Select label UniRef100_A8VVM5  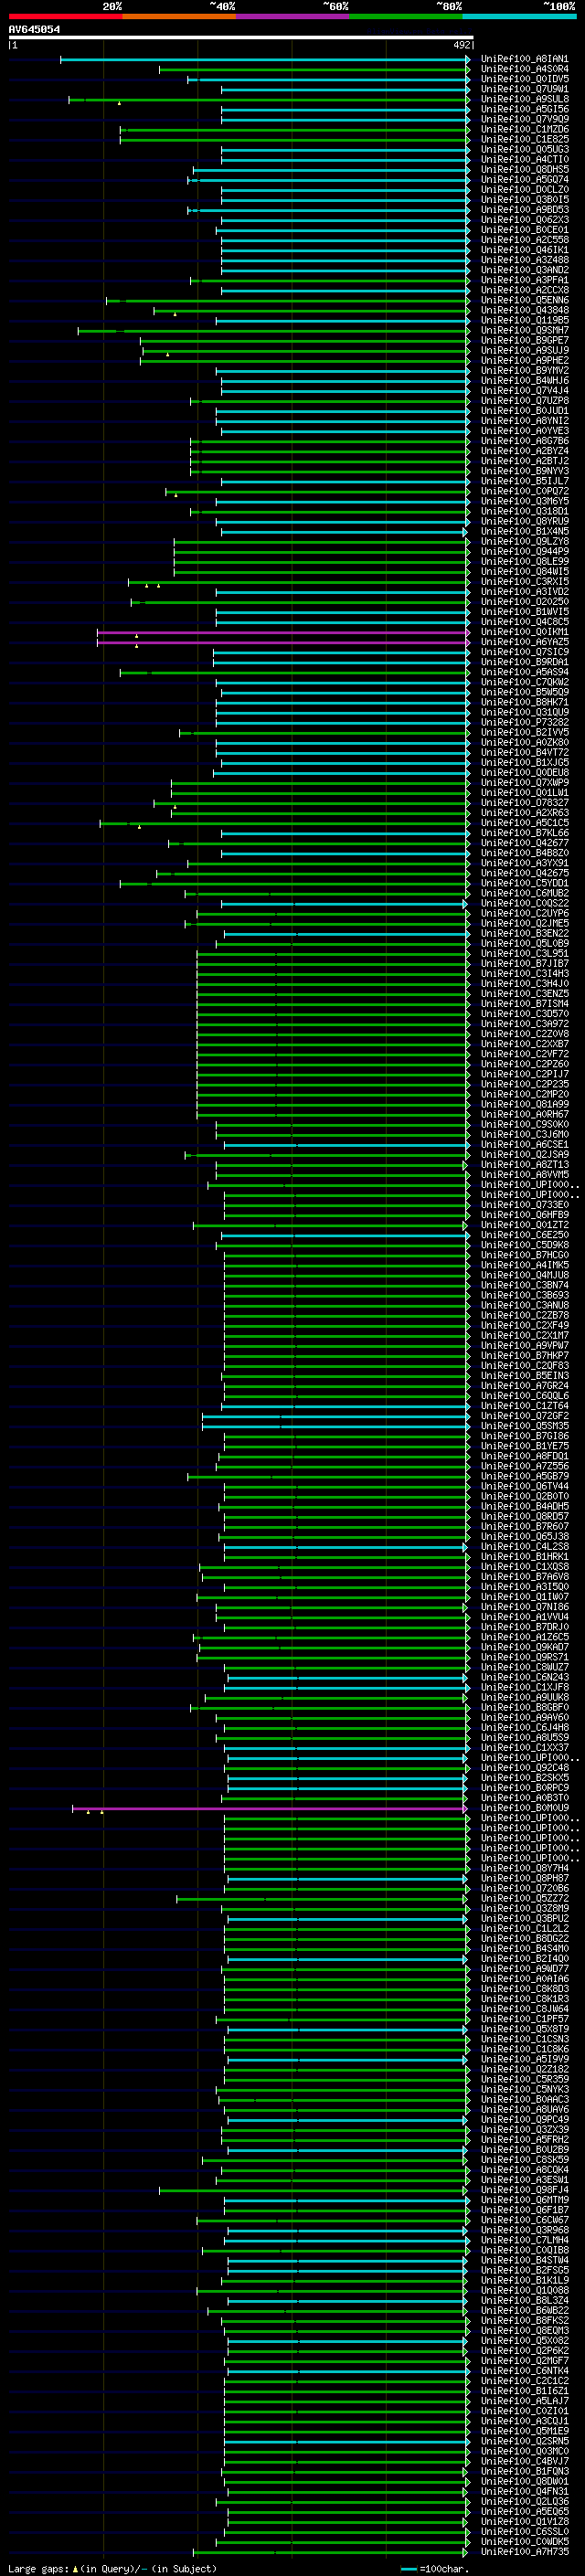coord(524,1174)
